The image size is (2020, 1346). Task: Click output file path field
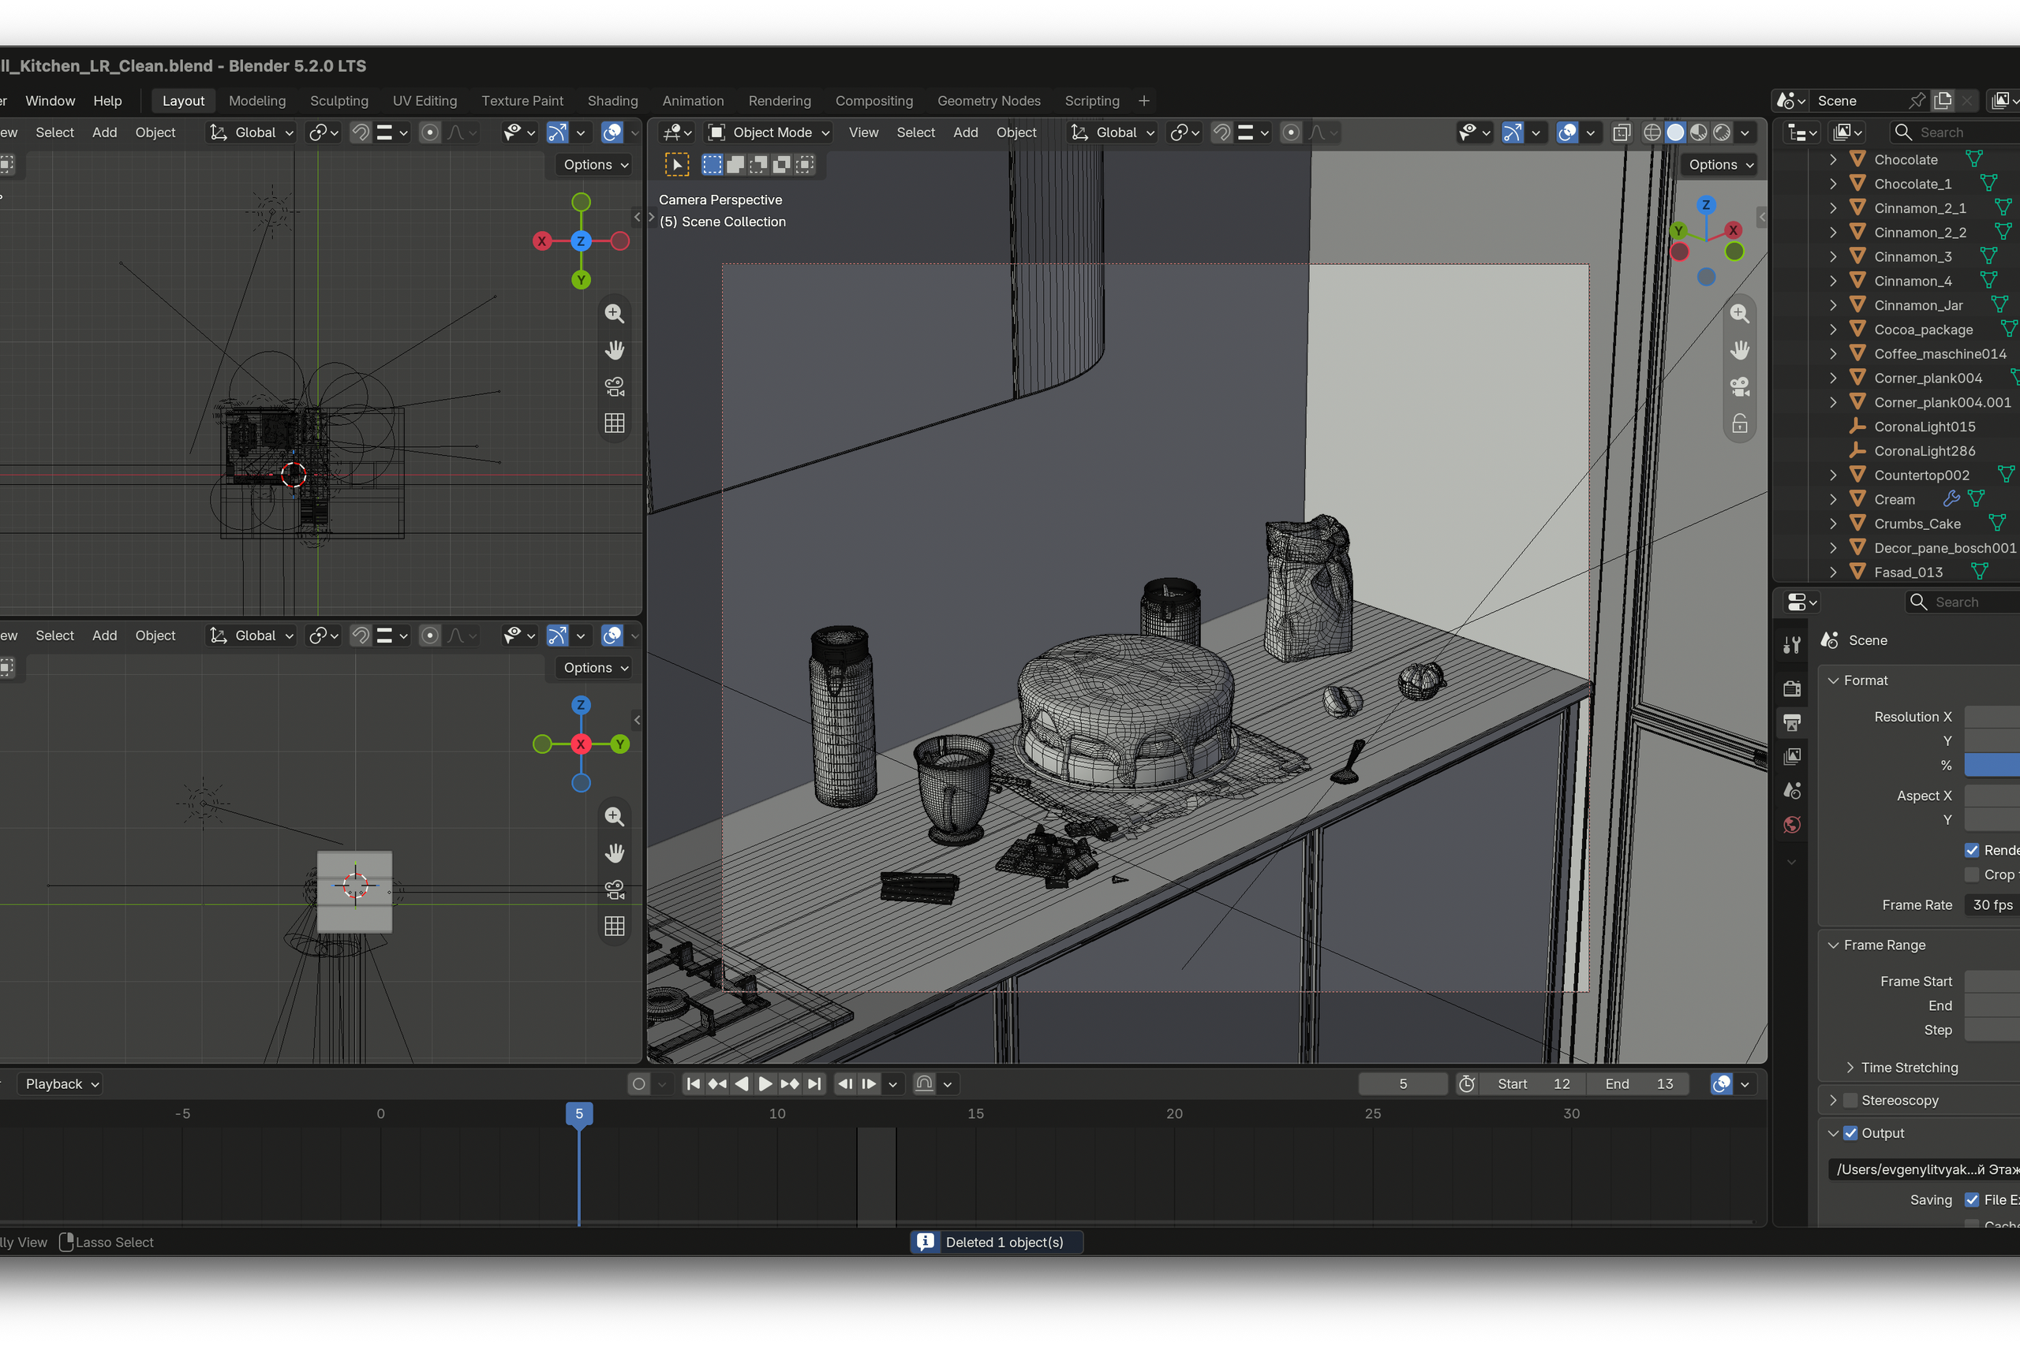1925,1169
